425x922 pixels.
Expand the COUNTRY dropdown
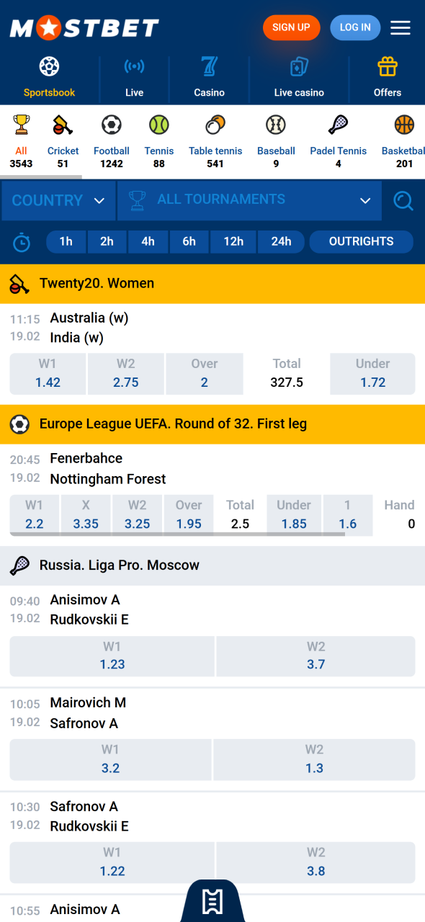point(58,201)
